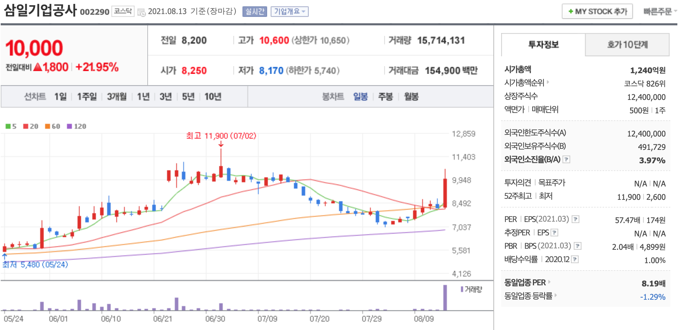The image size is (683, 330).
Task: Click the 동일업종 등락률 link
Action: 528,296
